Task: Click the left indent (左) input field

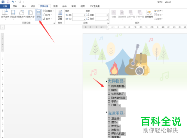Action: tap(79, 15)
